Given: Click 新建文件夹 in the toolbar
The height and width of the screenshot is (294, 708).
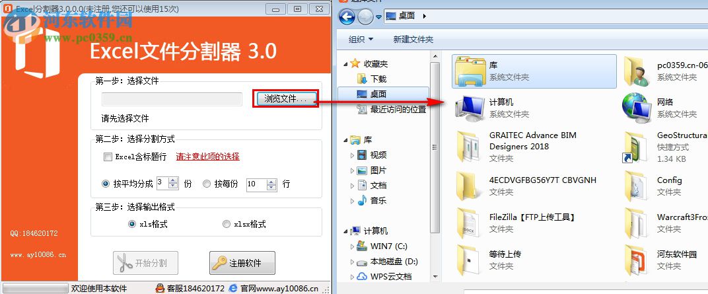Looking at the screenshot, I should pos(413,39).
